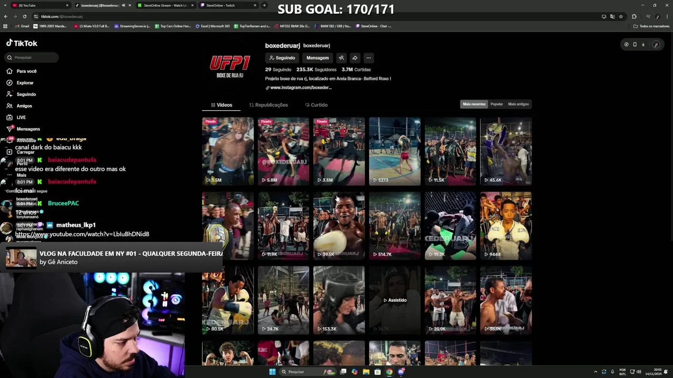
Task: Open the video marked Assistido
Action: pos(395,300)
